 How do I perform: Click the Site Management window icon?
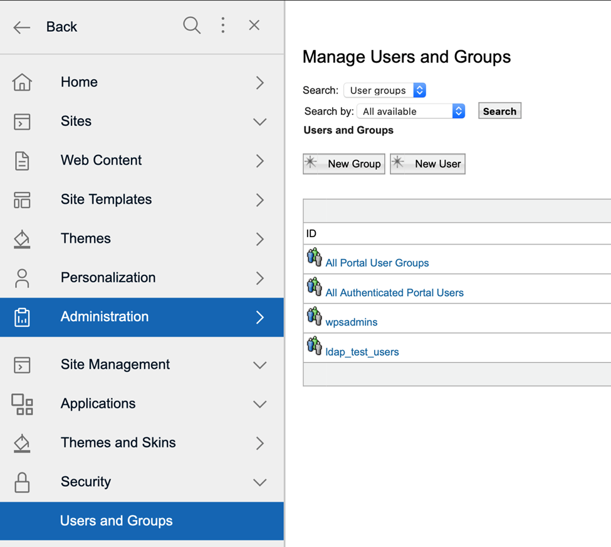click(x=22, y=365)
